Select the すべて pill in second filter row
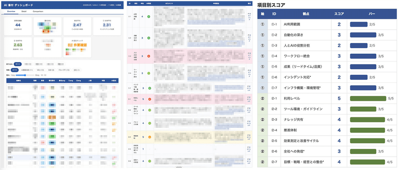Image resolution: width=399 pixels, height=170 pixels. [15, 70]
